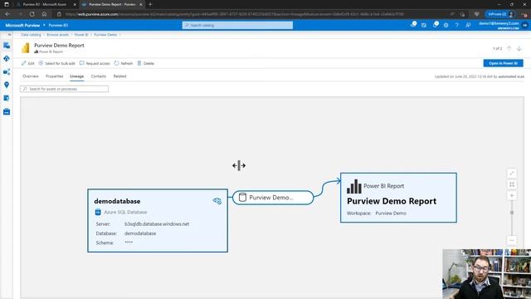Close the Purview Demo Report browser tab
Viewport: 531px width, 299px height.
coord(141,4)
